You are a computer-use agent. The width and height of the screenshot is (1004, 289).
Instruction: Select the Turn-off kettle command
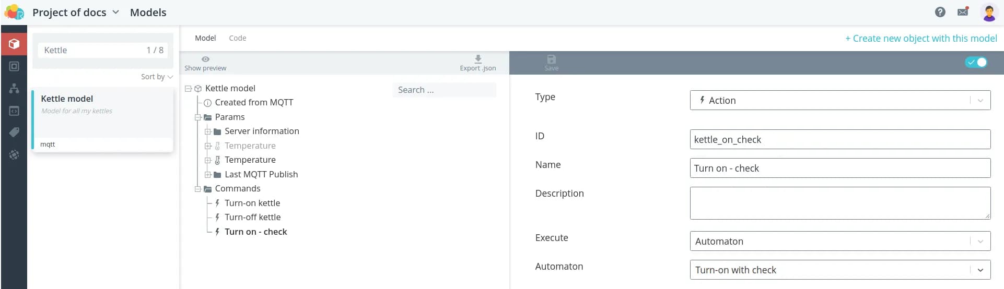point(252,218)
